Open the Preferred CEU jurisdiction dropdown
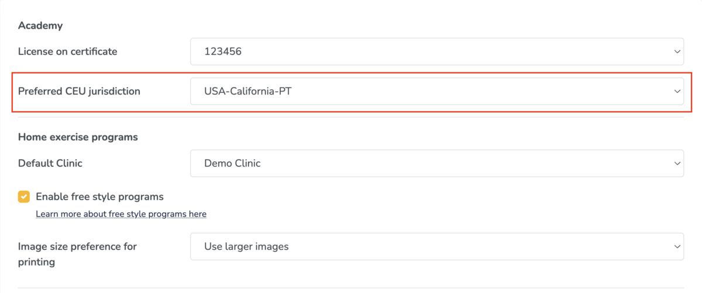The width and height of the screenshot is (702, 293). pyautogui.click(x=436, y=92)
